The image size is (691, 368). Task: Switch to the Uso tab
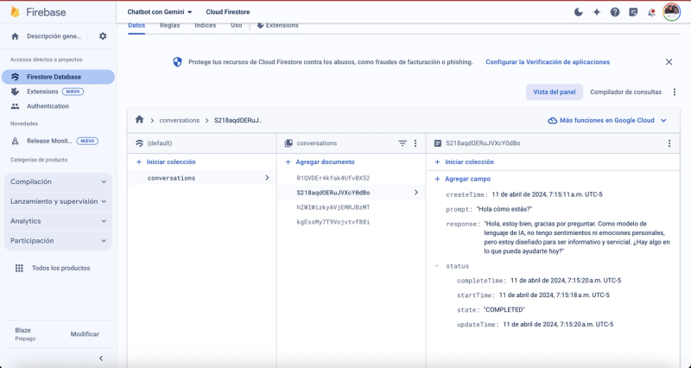click(236, 26)
